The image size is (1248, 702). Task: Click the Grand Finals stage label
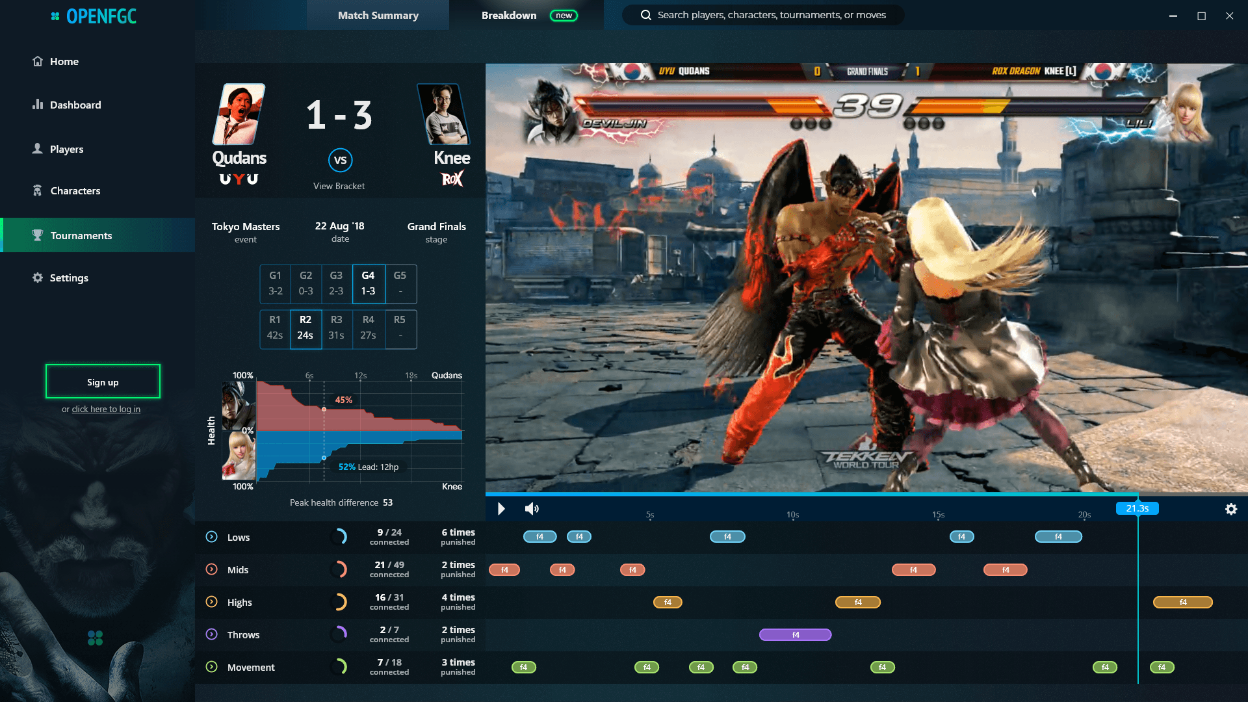point(437,227)
